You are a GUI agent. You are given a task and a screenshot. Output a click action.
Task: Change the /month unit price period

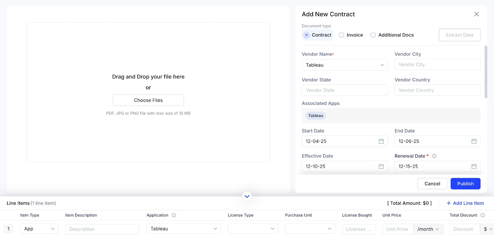pyautogui.click(x=428, y=229)
